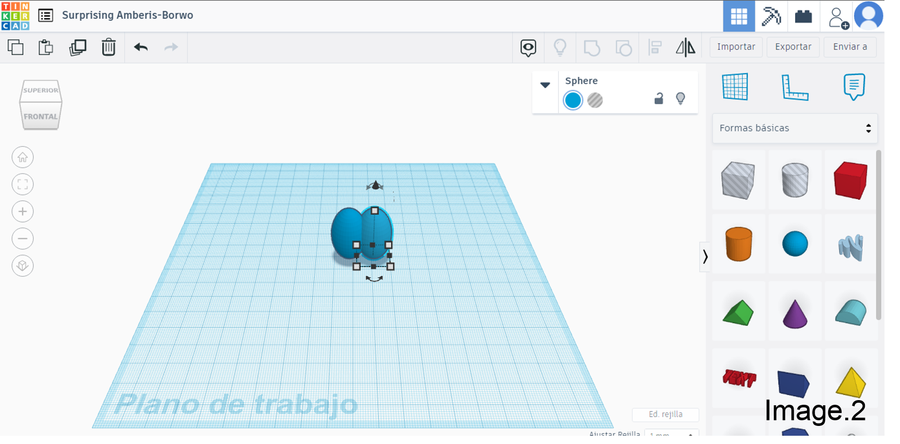Viewport: 900px width, 444px height.
Task: Lock the Sphere shape
Action: pyautogui.click(x=659, y=99)
